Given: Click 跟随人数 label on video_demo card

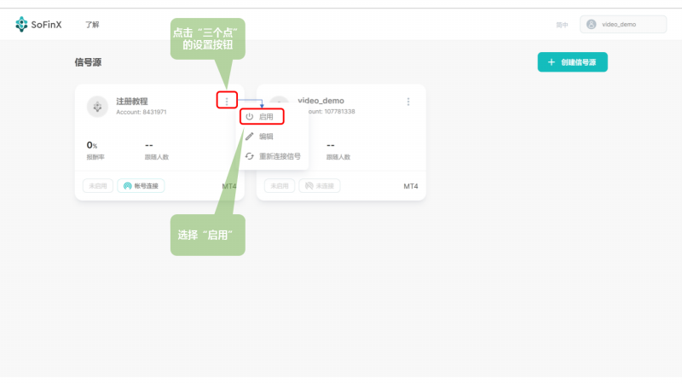Looking at the screenshot, I should tap(338, 157).
